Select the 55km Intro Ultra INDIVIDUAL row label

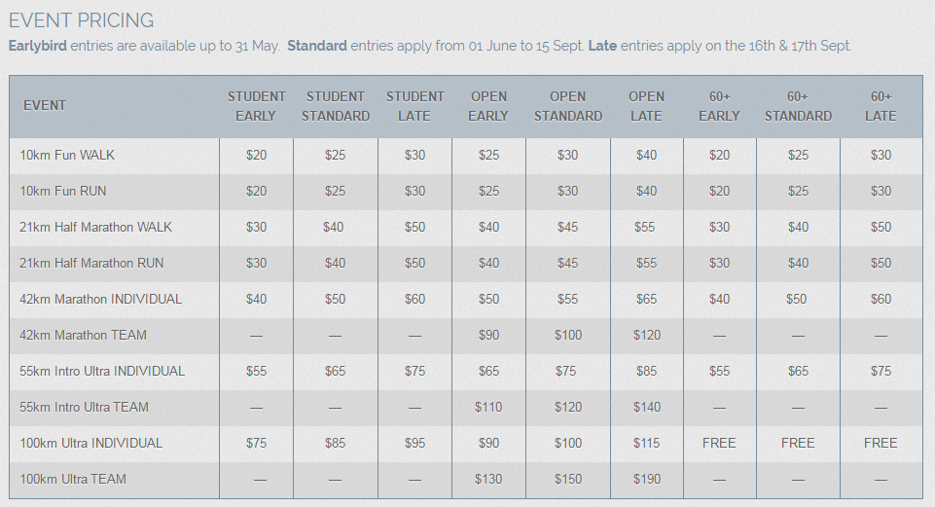point(102,371)
